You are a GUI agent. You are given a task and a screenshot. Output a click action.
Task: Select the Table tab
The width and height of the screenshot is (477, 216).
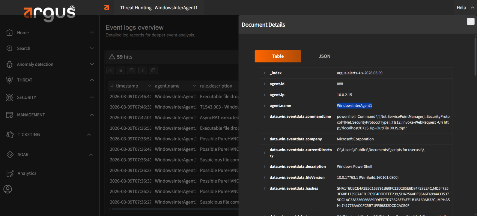tap(278, 56)
